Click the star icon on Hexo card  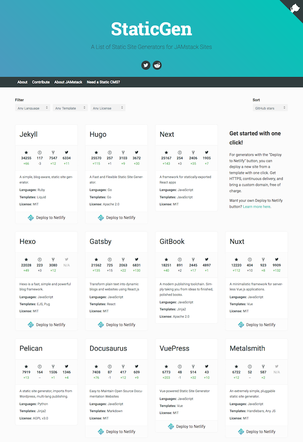pyautogui.click(x=26, y=260)
